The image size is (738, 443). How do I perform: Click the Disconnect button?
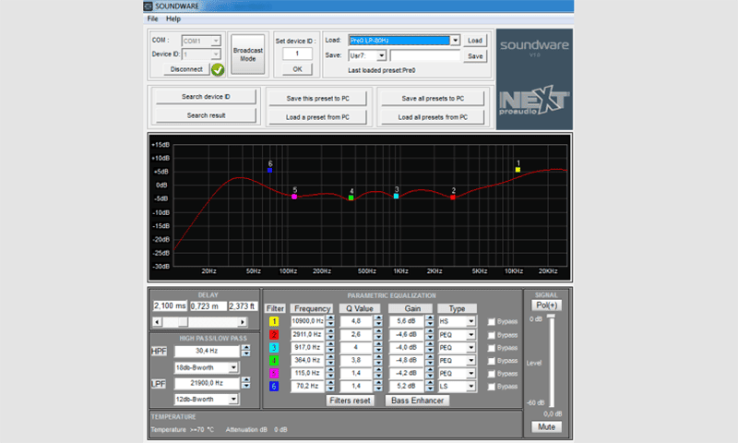click(186, 69)
